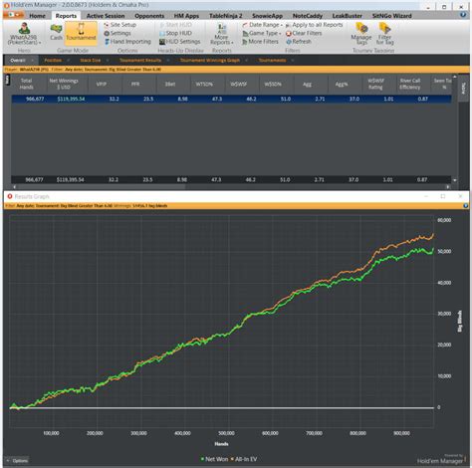The width and height of the screenshot is (472, 468).
Task: Open HUD Settings
Action: point(180,42)
